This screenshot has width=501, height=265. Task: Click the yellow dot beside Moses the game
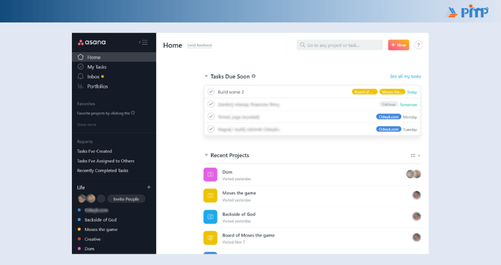click(x=79, y=229)
